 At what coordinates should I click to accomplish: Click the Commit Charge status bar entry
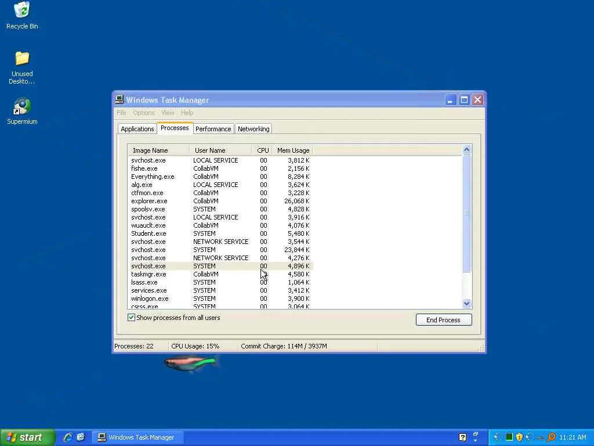307,346
